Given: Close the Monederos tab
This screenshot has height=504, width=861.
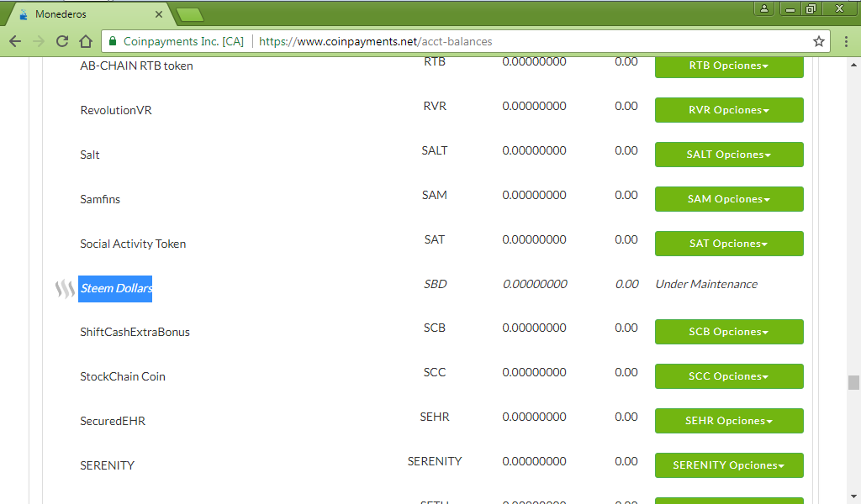Looking at the screenshot, I should [x=159, y=14].
